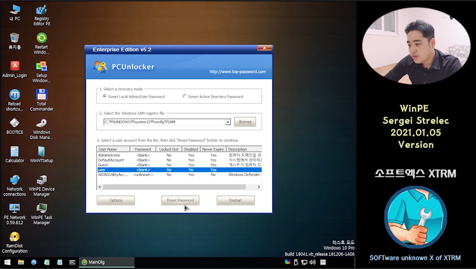Click the Options button
This screenshot has height=269, width=476.
point(115,200)
